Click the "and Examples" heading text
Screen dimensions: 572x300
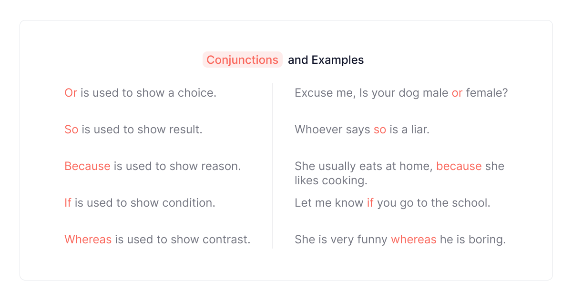tap(326, 60)
